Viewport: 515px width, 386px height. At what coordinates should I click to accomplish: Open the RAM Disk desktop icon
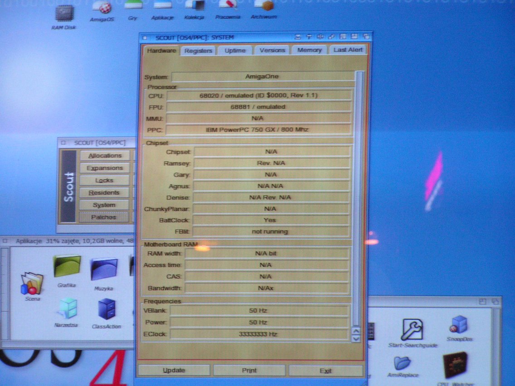64,14
